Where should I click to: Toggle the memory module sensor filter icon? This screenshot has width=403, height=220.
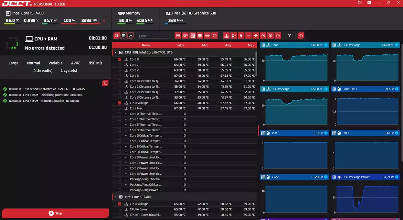[x=208, y=36]
